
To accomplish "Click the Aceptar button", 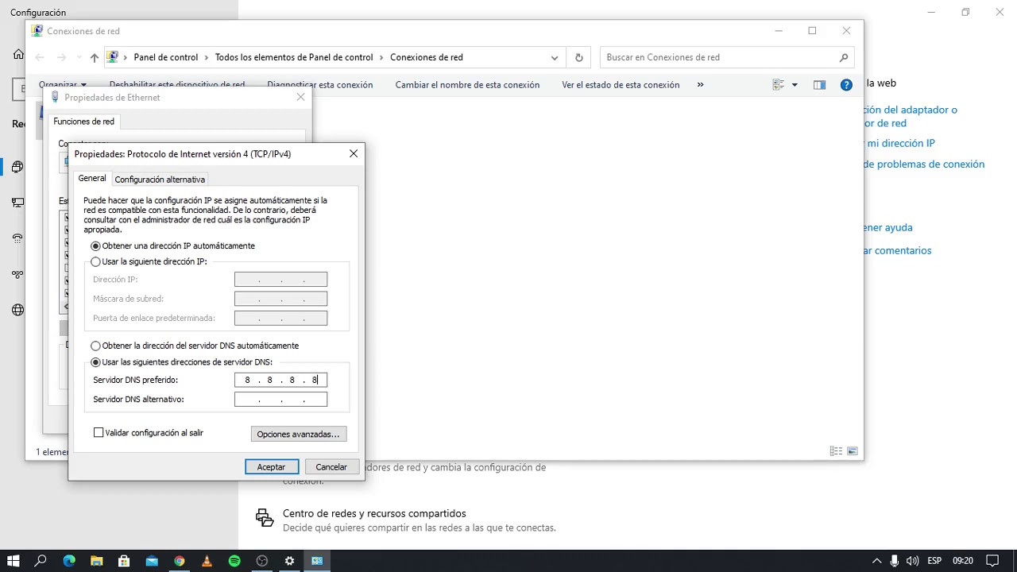I will 272,467.
